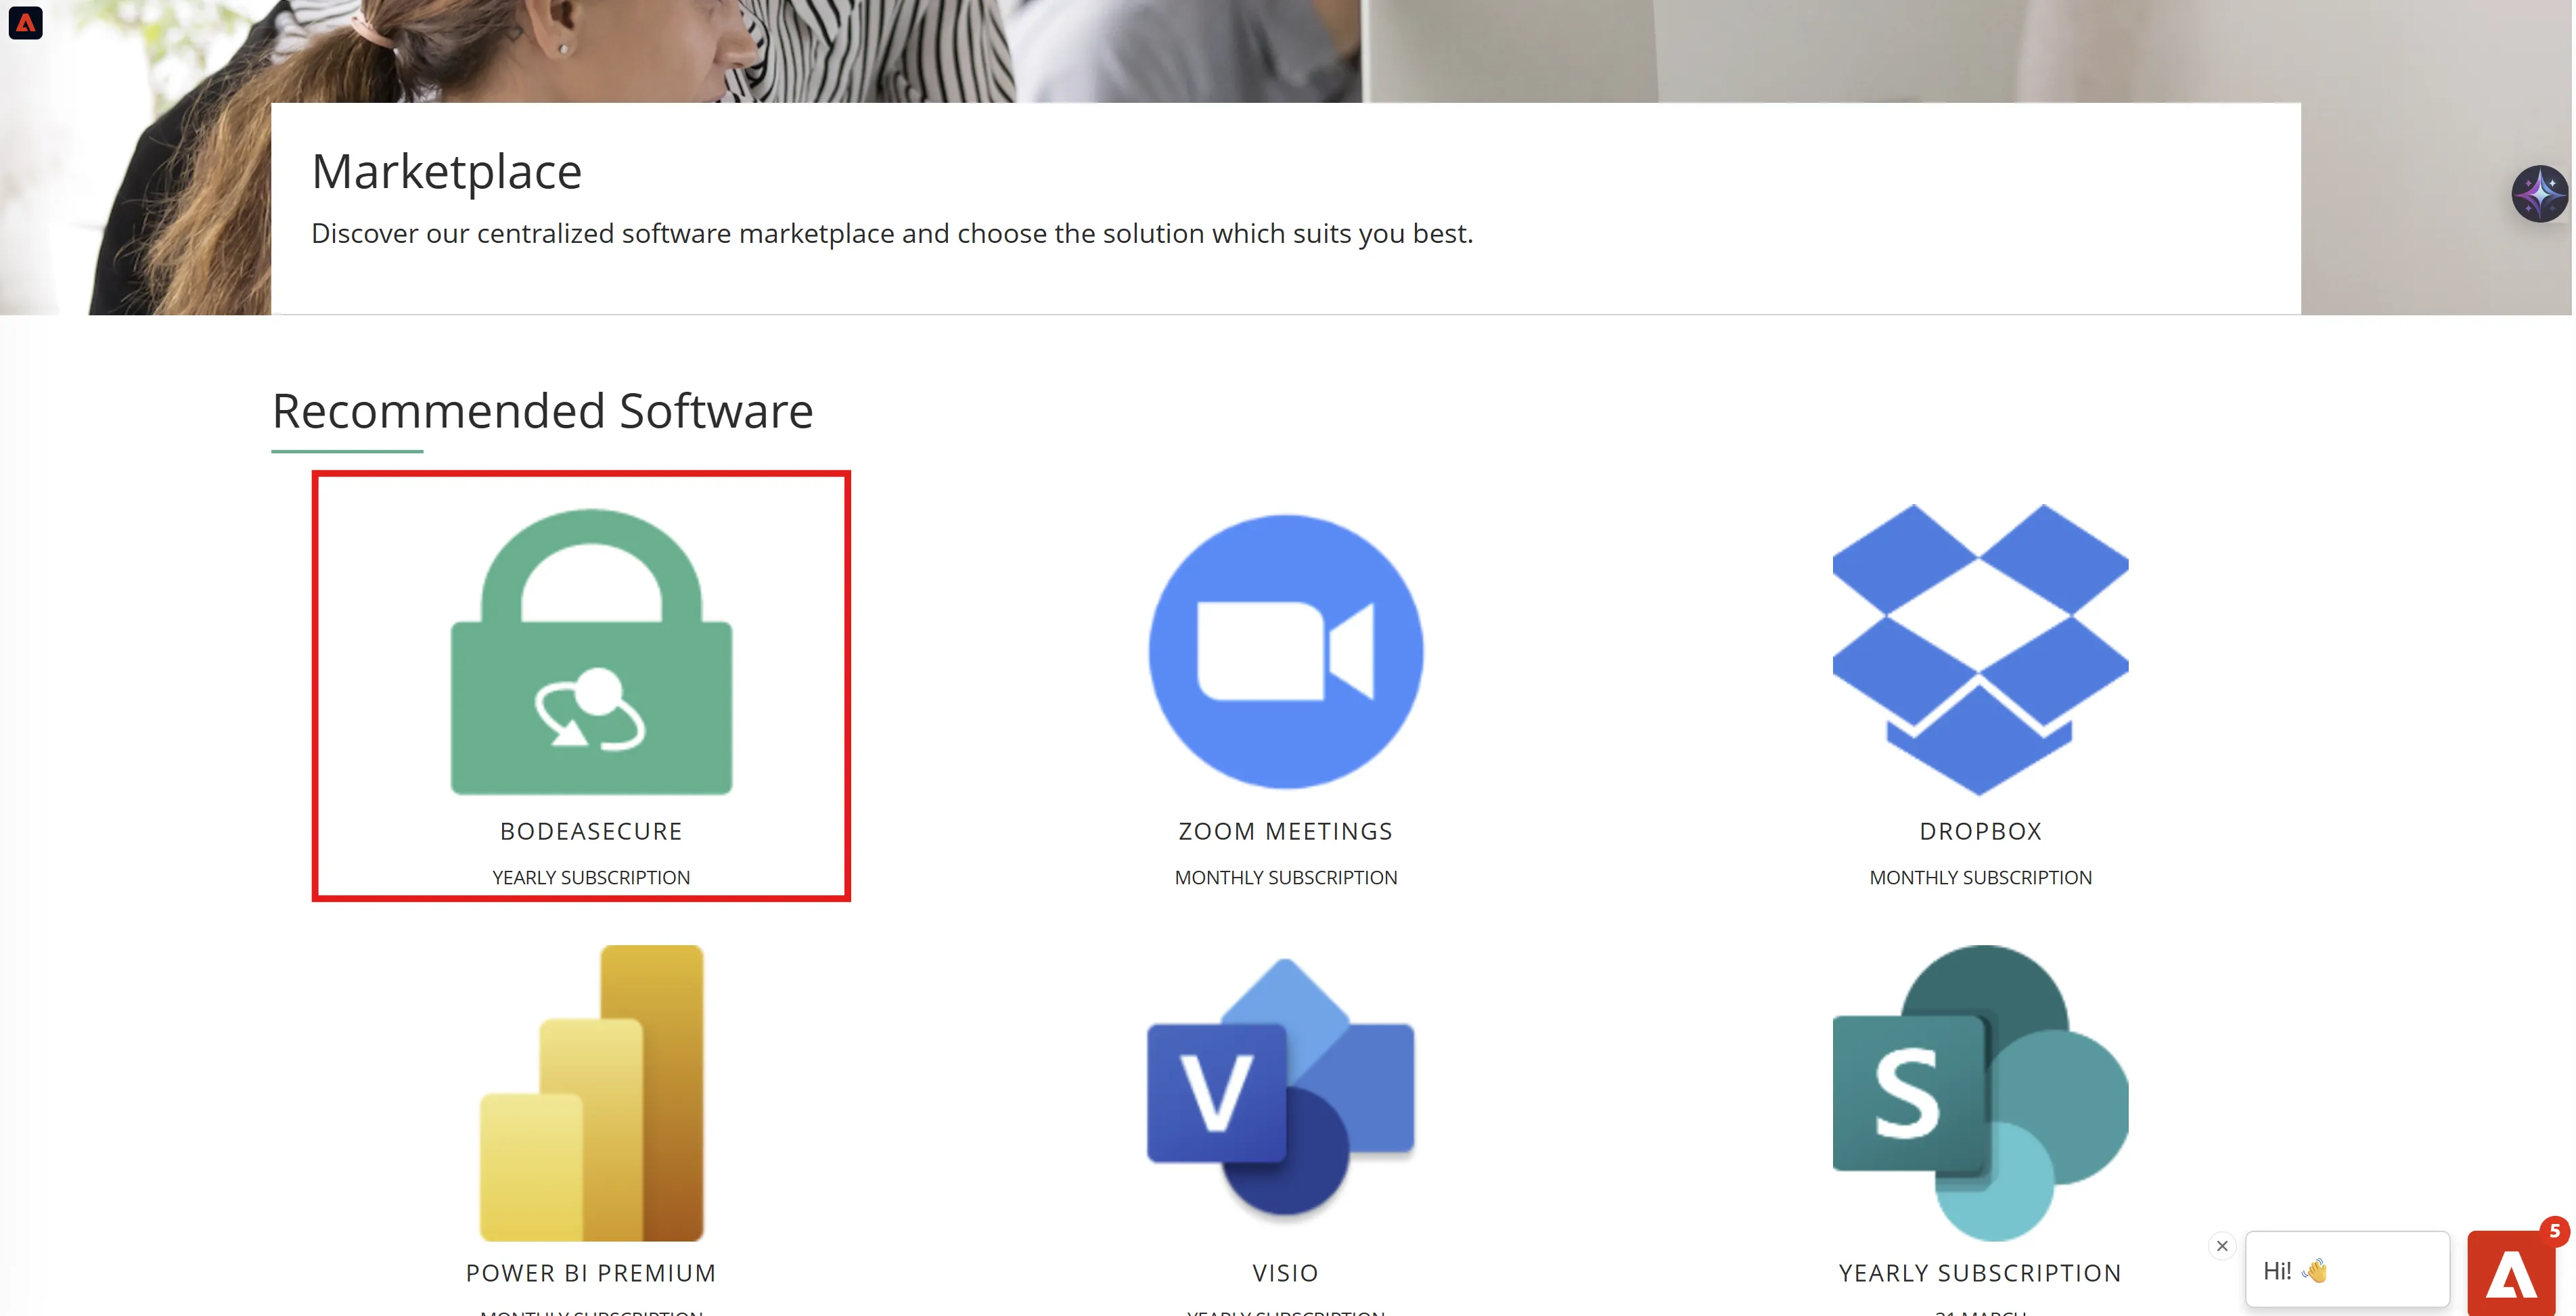Viewport: 2576px width, 1316px height.
Task: Open the red Adobe chat widget
Action: point(2512,1274)
